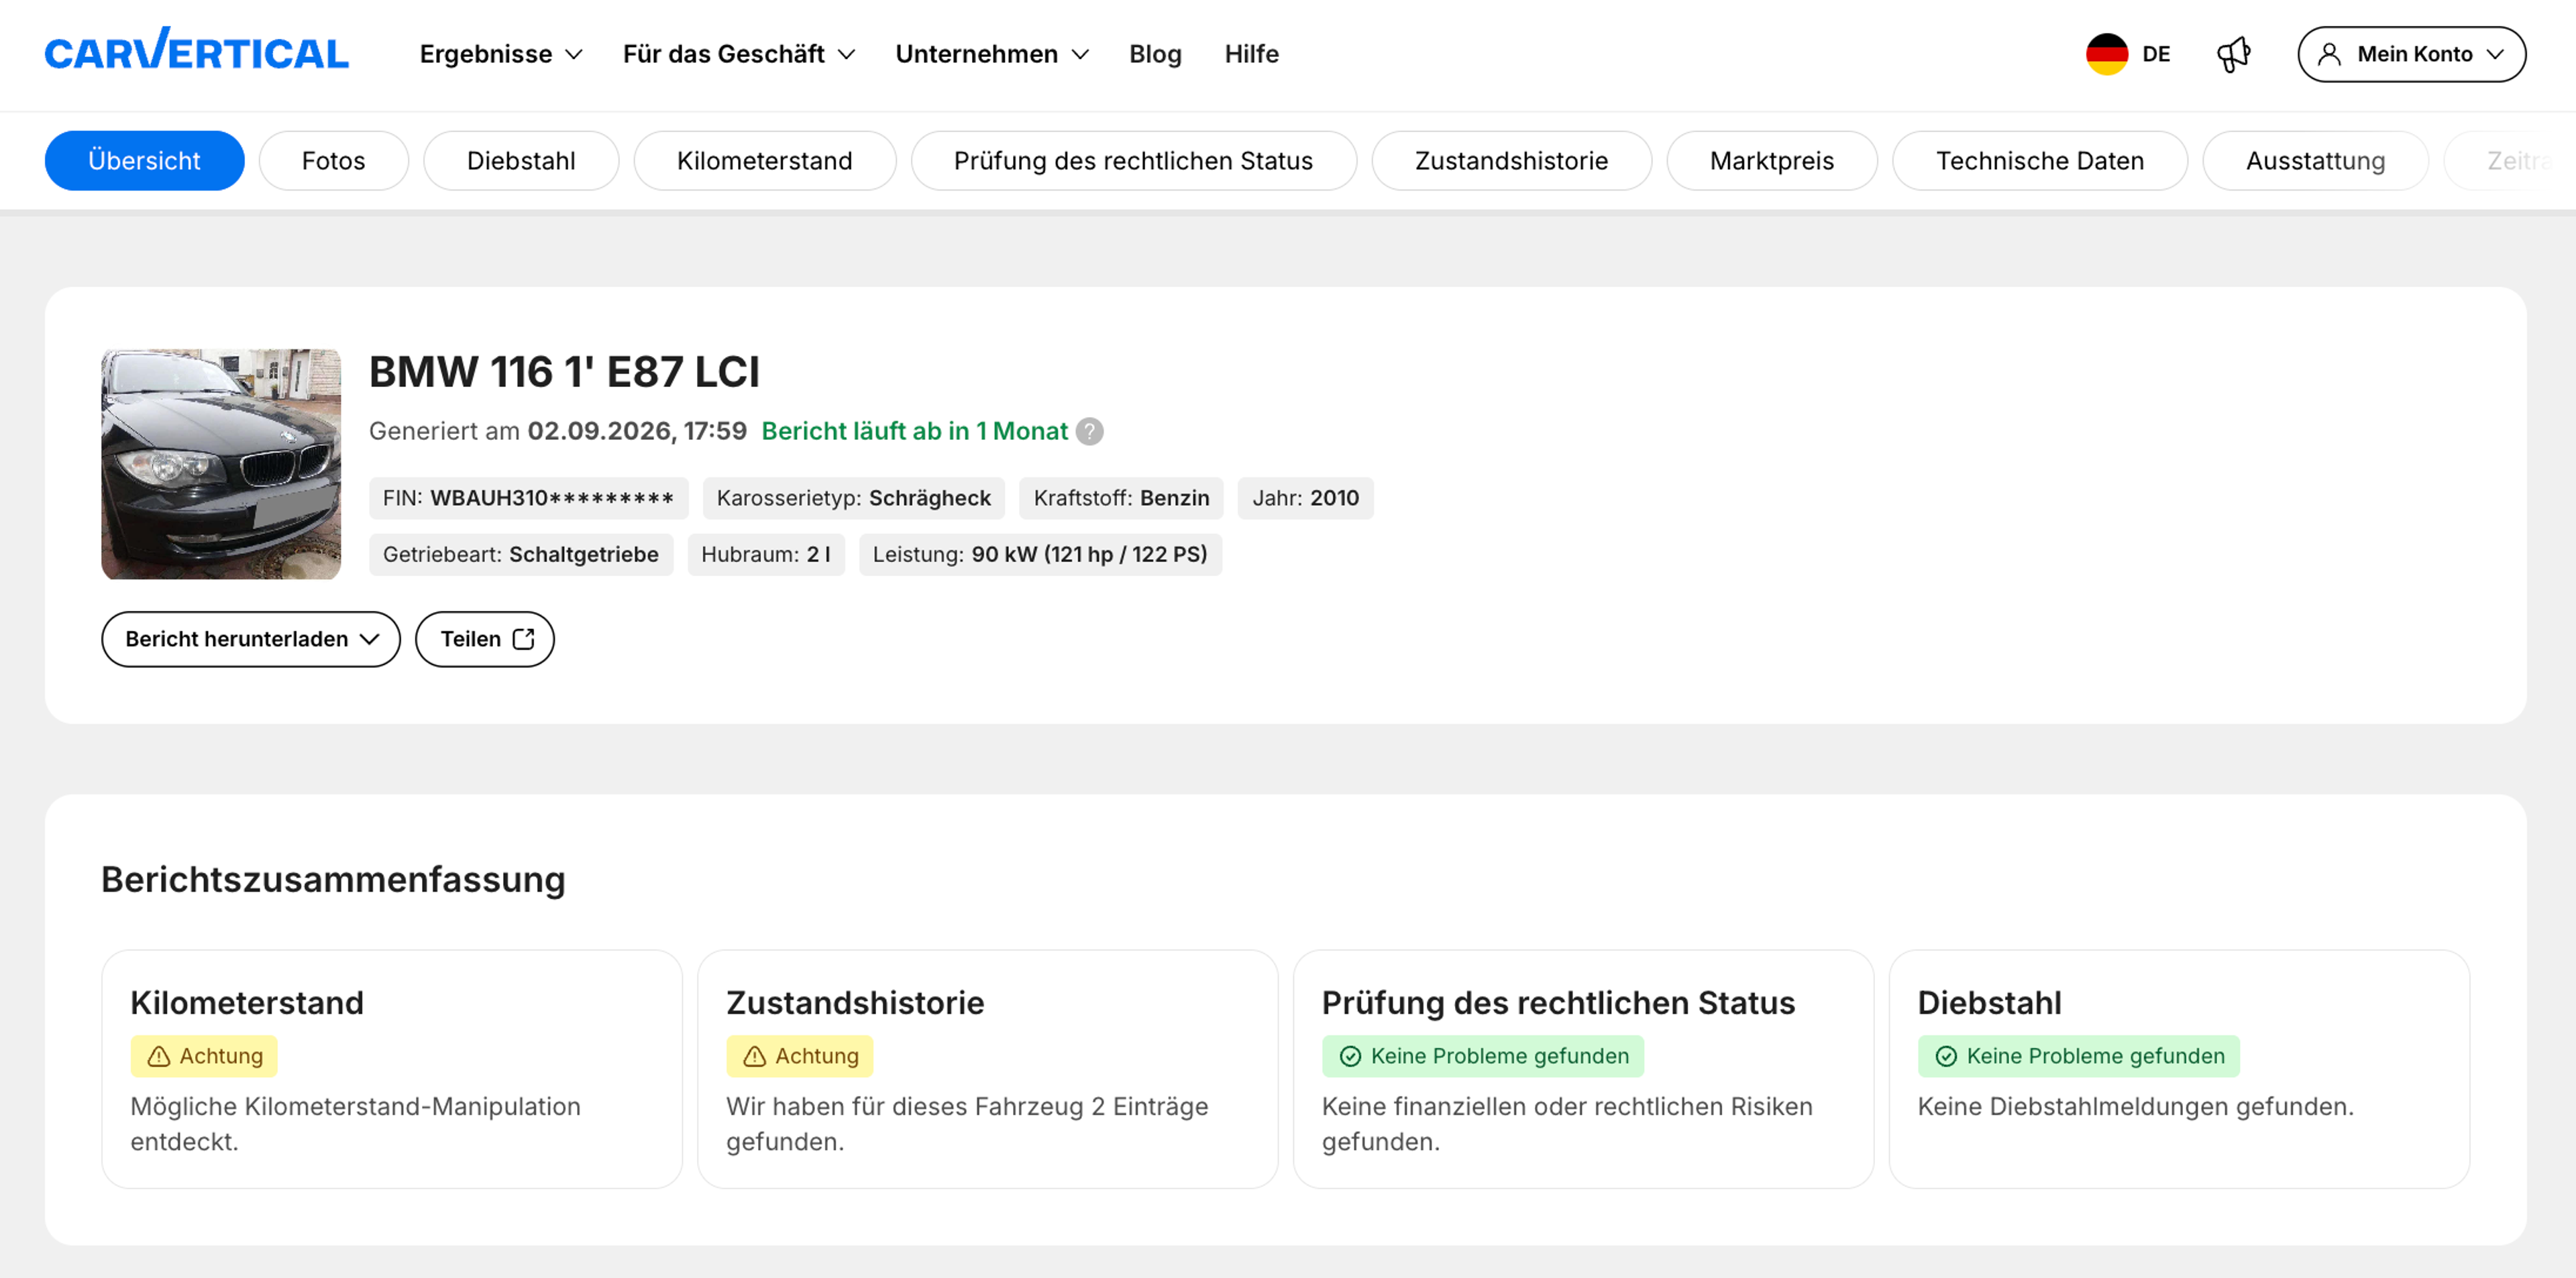
Task: Click 'Keine Diebstahlmeldungen gefunden.' text
Action: (x=2136, y=1106)
